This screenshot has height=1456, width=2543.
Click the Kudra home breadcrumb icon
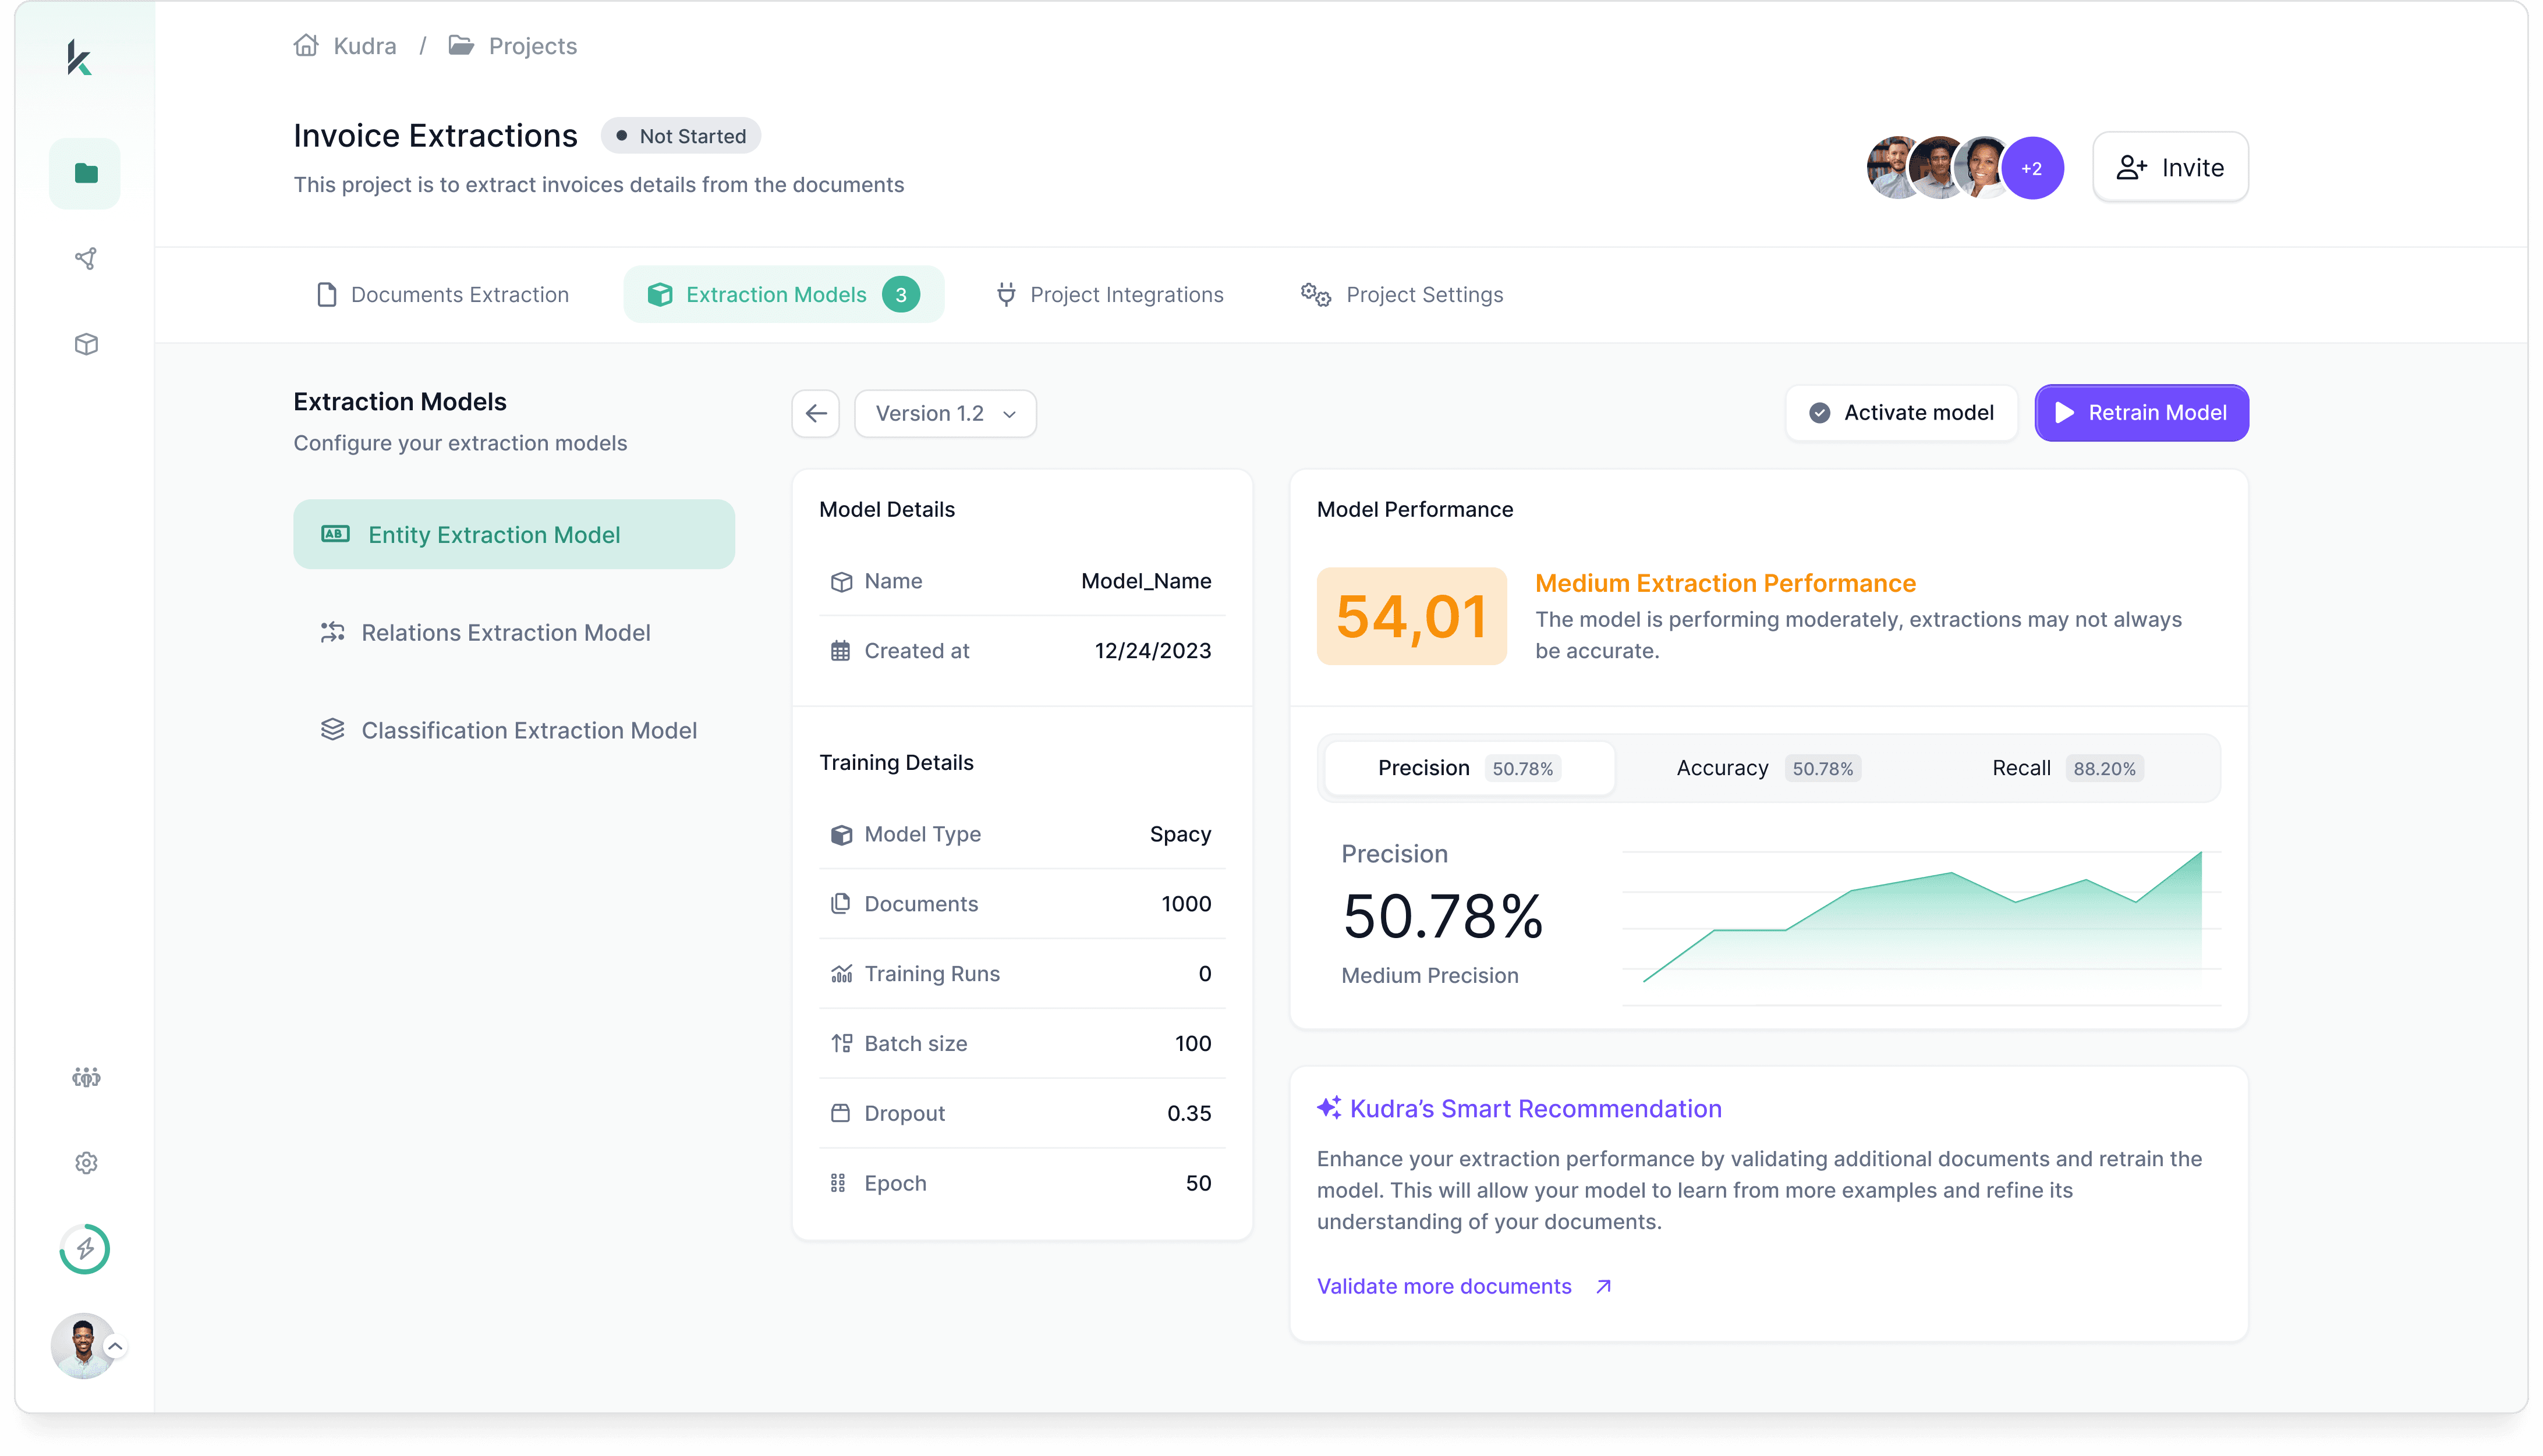(306, 46)
